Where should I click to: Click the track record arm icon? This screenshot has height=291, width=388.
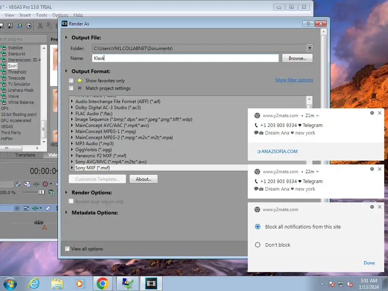coord(17,208)
